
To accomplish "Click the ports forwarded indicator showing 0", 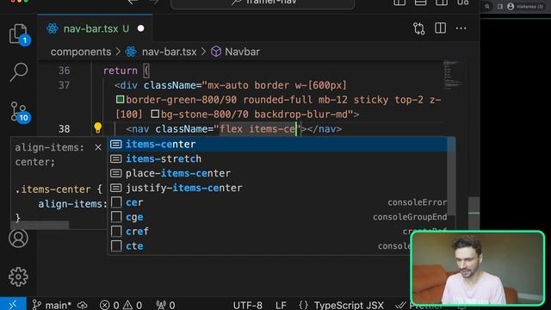I will click(166, 305).
